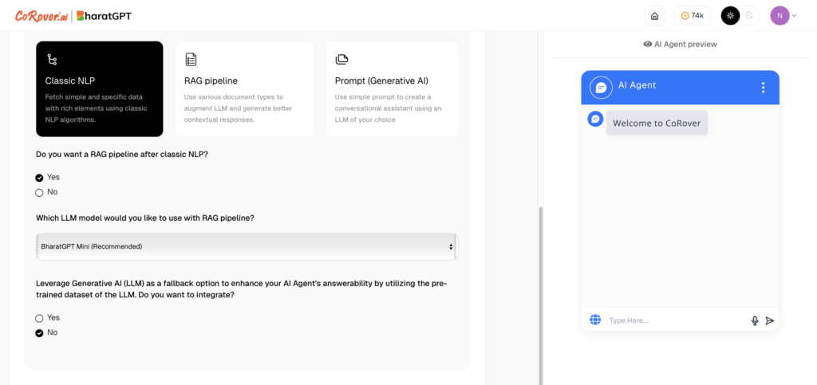Switch to dark mode moon icon
The image size is (817, 385).
(x=749, y=16)
